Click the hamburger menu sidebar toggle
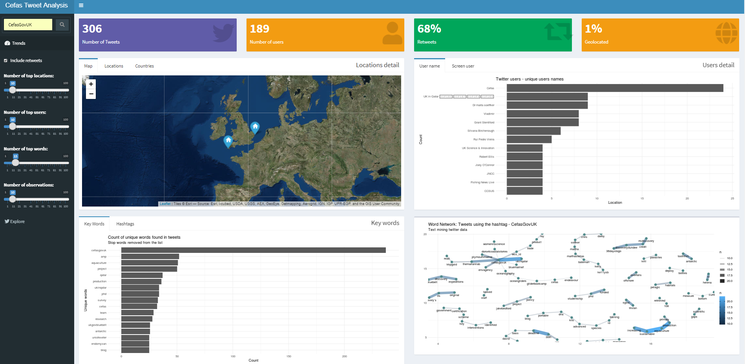Image resolution: width=745 pixels, height=364 pixels. (81, 5)
